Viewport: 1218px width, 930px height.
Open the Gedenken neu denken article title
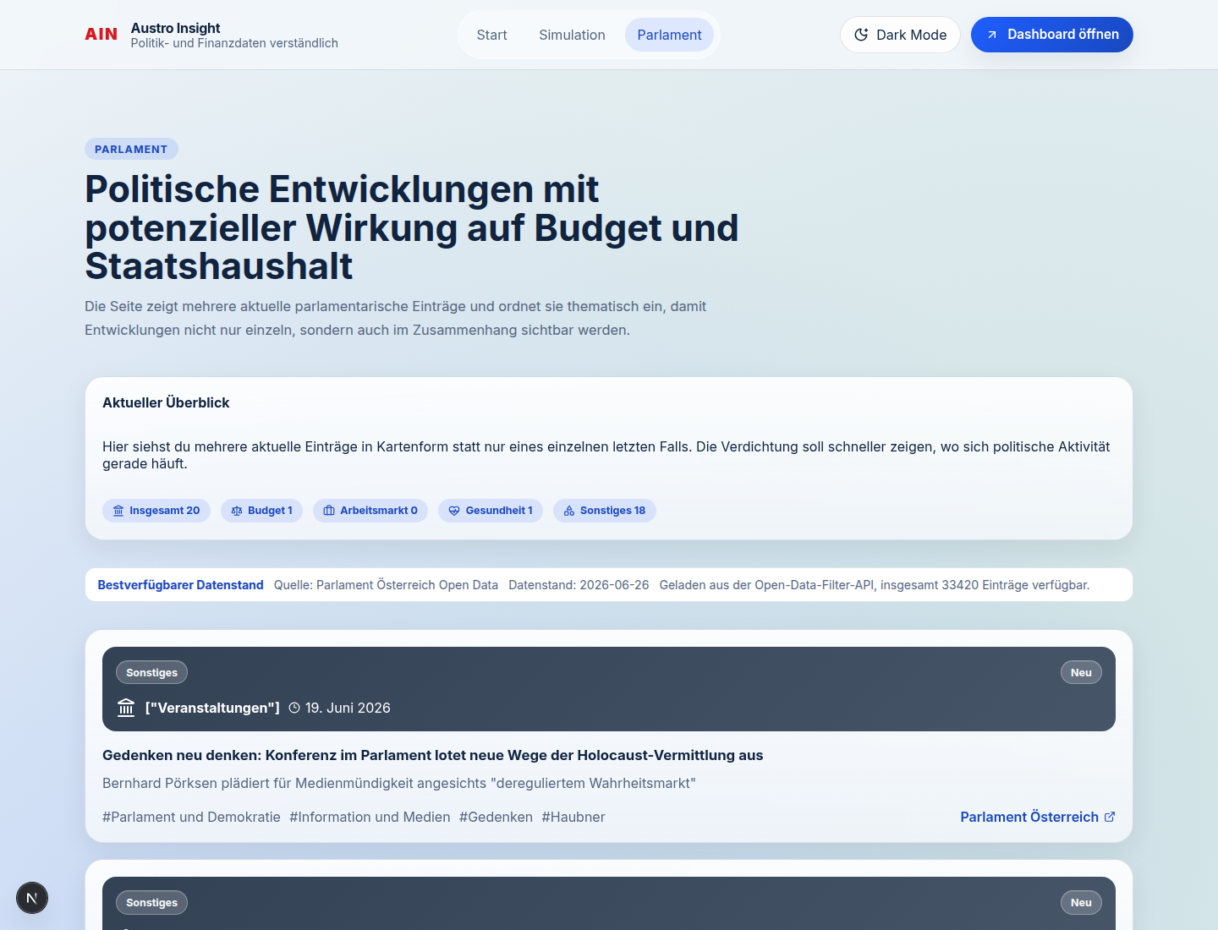(432, 755)
